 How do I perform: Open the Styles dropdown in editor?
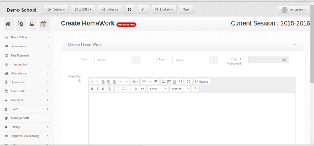click(x=158, y=89)
